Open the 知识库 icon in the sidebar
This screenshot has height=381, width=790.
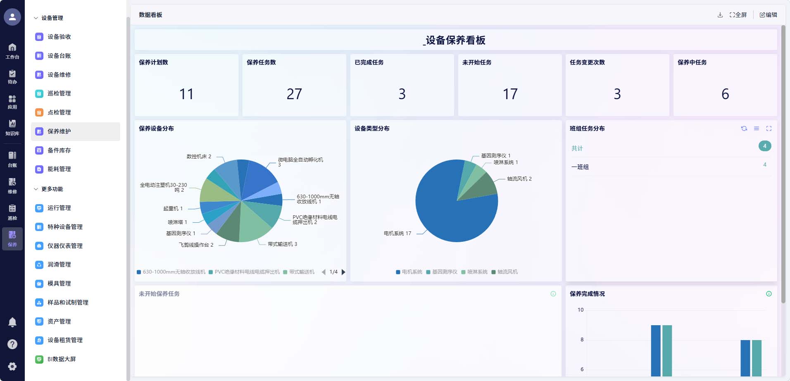pos(12,127)
